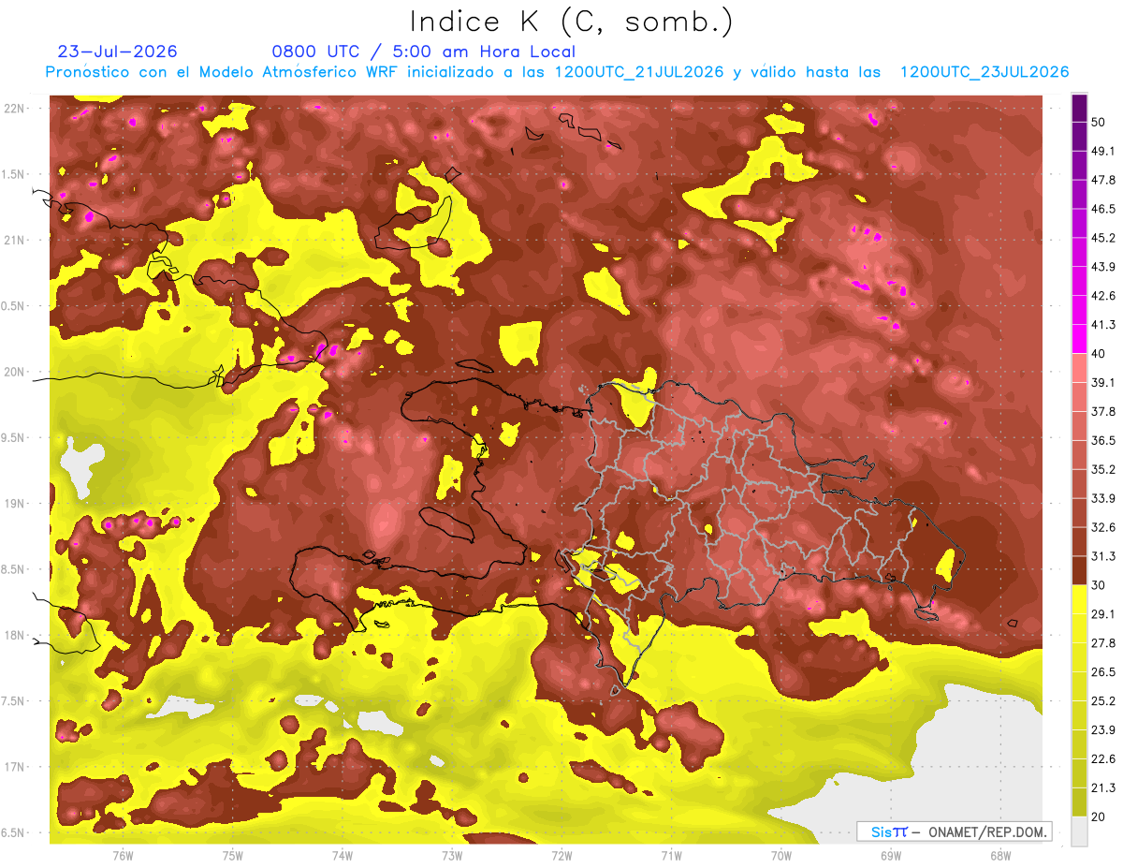Click the colorbar value label 40
This screenshot has height=868, width=1123.
pos(1100,353)
